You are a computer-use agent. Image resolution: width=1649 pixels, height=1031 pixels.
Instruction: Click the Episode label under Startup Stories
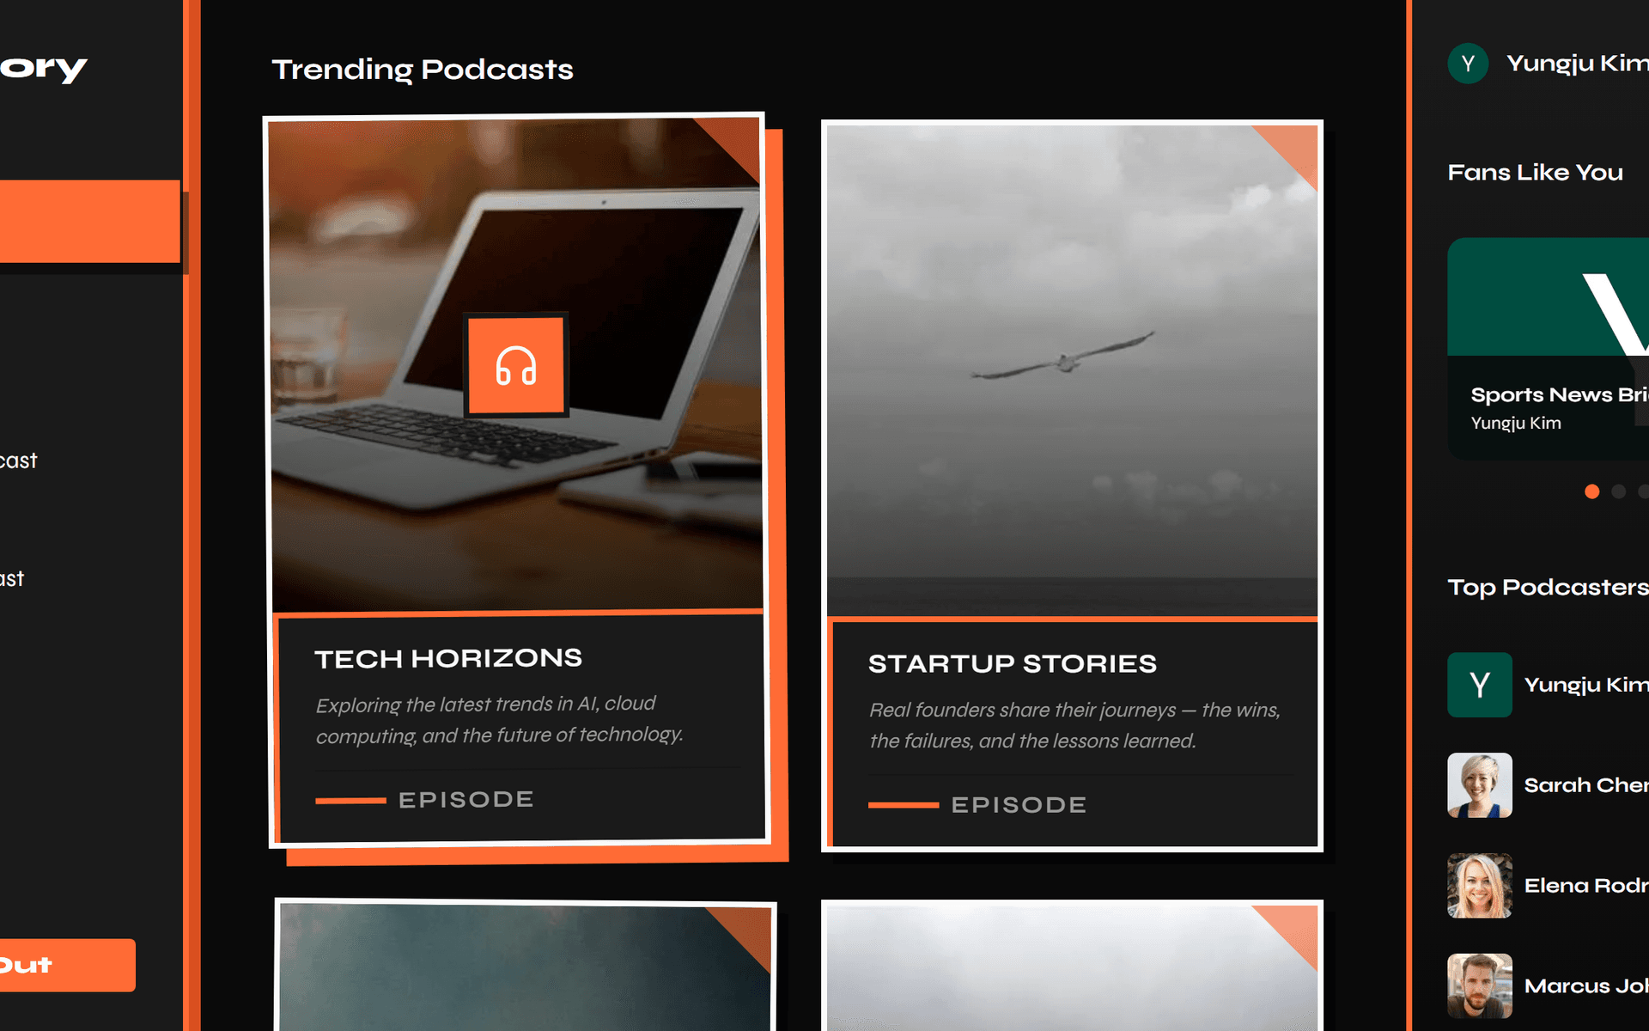coord(1019,805)
